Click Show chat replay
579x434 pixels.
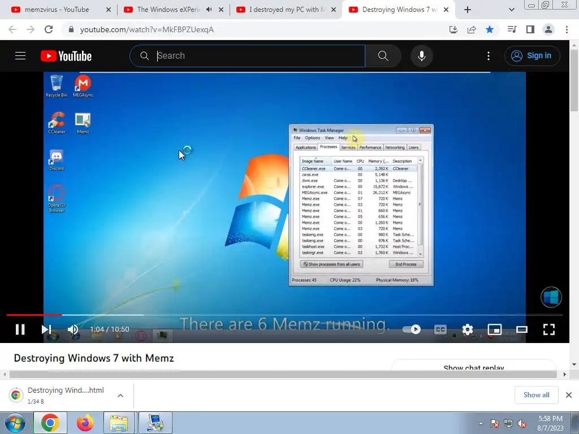[474, 367]
